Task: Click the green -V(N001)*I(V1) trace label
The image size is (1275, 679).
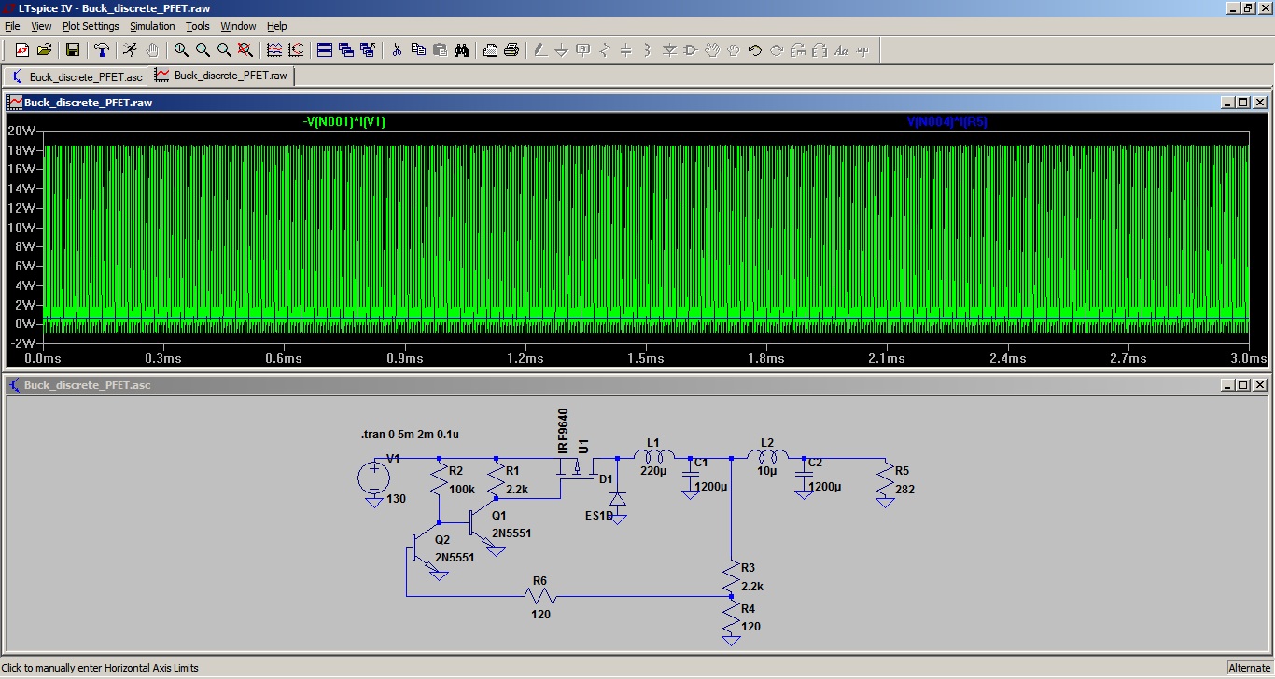Action: tap(343, 122)
